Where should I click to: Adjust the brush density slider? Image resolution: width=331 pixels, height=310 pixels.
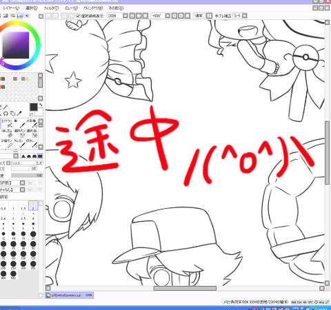pyautogui.click(x=27, y=176)
